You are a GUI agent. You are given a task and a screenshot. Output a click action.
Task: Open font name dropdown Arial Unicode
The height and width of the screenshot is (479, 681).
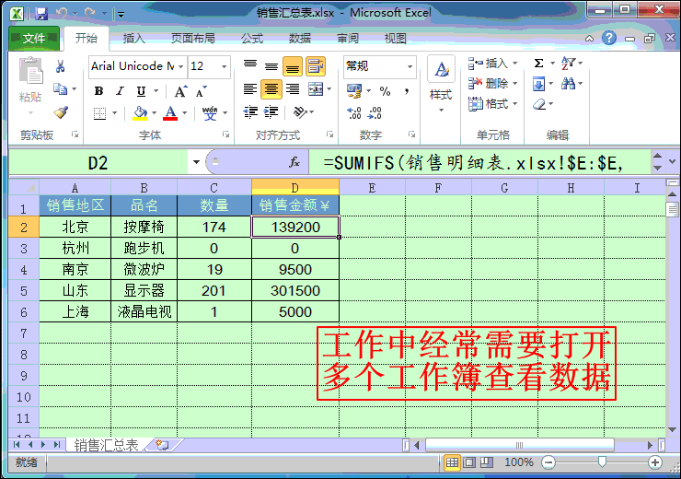[x=180, y=66]
